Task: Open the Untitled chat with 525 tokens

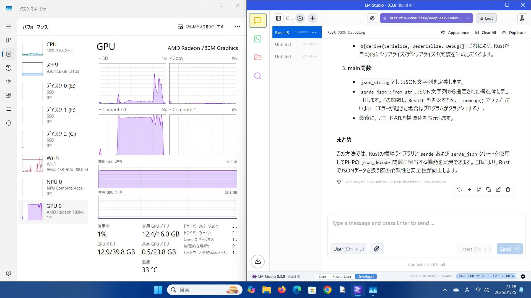Action: pyautogui.click(x=296, y=57)
